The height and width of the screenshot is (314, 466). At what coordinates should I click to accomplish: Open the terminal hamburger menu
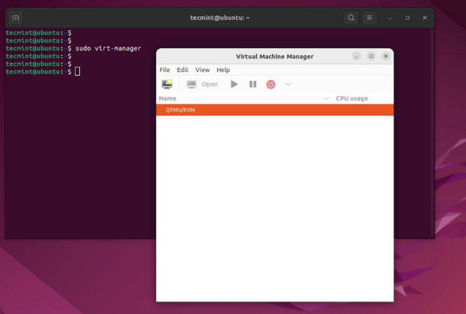coord(369,18)
